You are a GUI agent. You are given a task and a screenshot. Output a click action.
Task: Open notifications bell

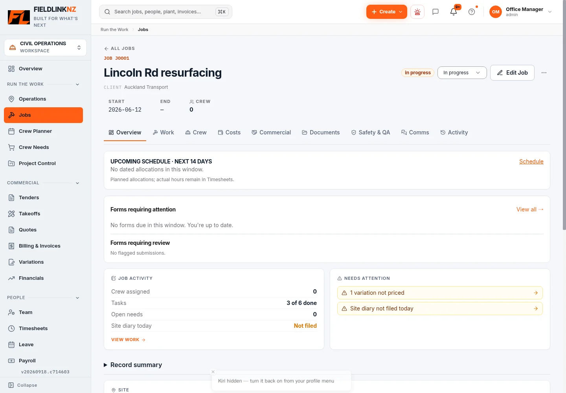tap(454, 12)
